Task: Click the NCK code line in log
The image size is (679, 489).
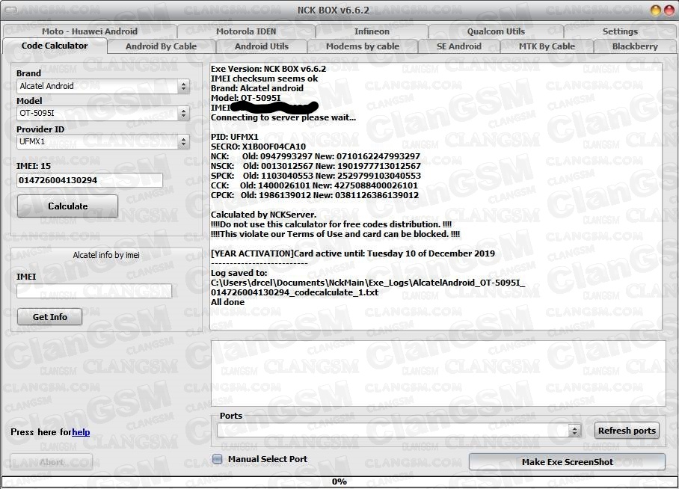Action: tap(316, 156)
